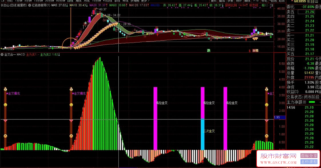Screen dimensions: 321x168
Task: Click the cyan 二次金叉 bar
Action: 203,135
